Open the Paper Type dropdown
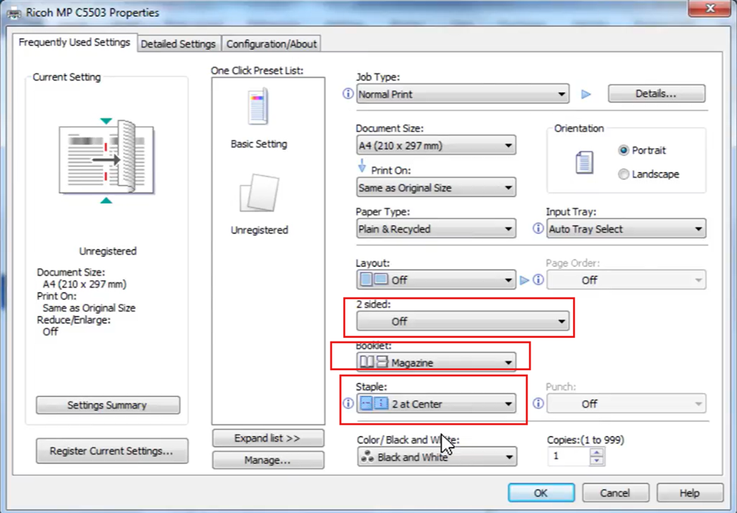 point(435,229)
